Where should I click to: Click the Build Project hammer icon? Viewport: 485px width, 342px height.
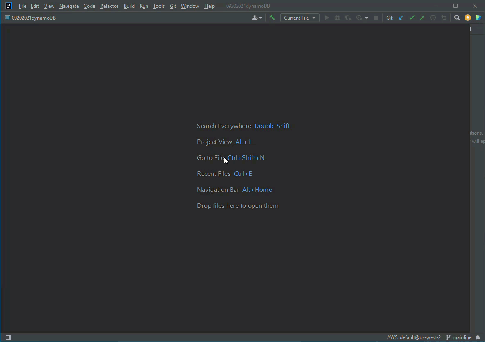pos(272,18)
